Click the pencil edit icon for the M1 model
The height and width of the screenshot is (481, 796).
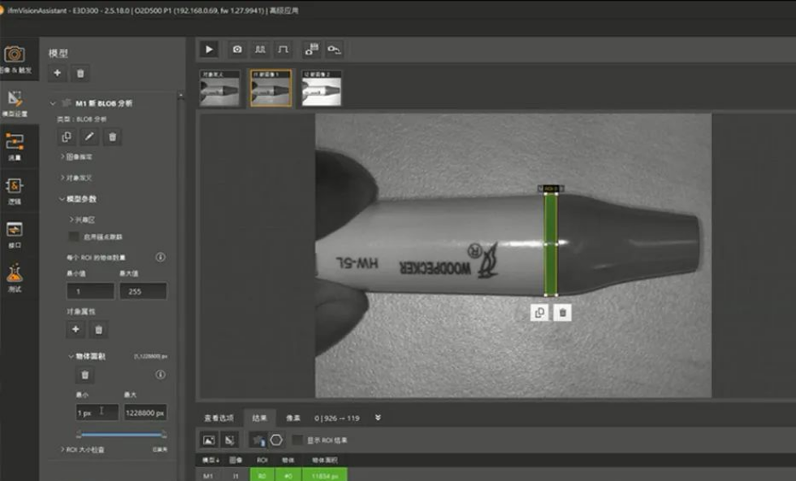click(x=89, y=137)
